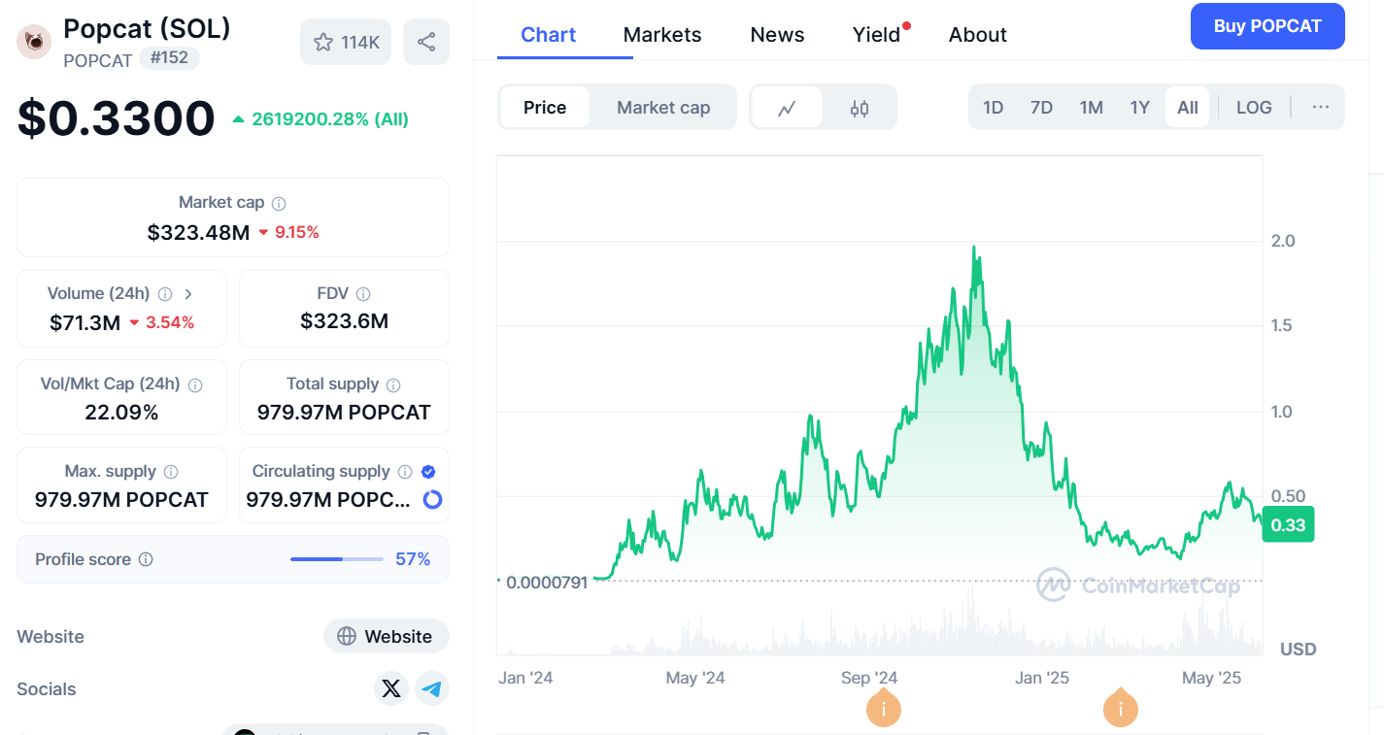Click the Profile score progress bar
Image resolution: width=1384 pixels, height=735 pixels.
point(337,559)
